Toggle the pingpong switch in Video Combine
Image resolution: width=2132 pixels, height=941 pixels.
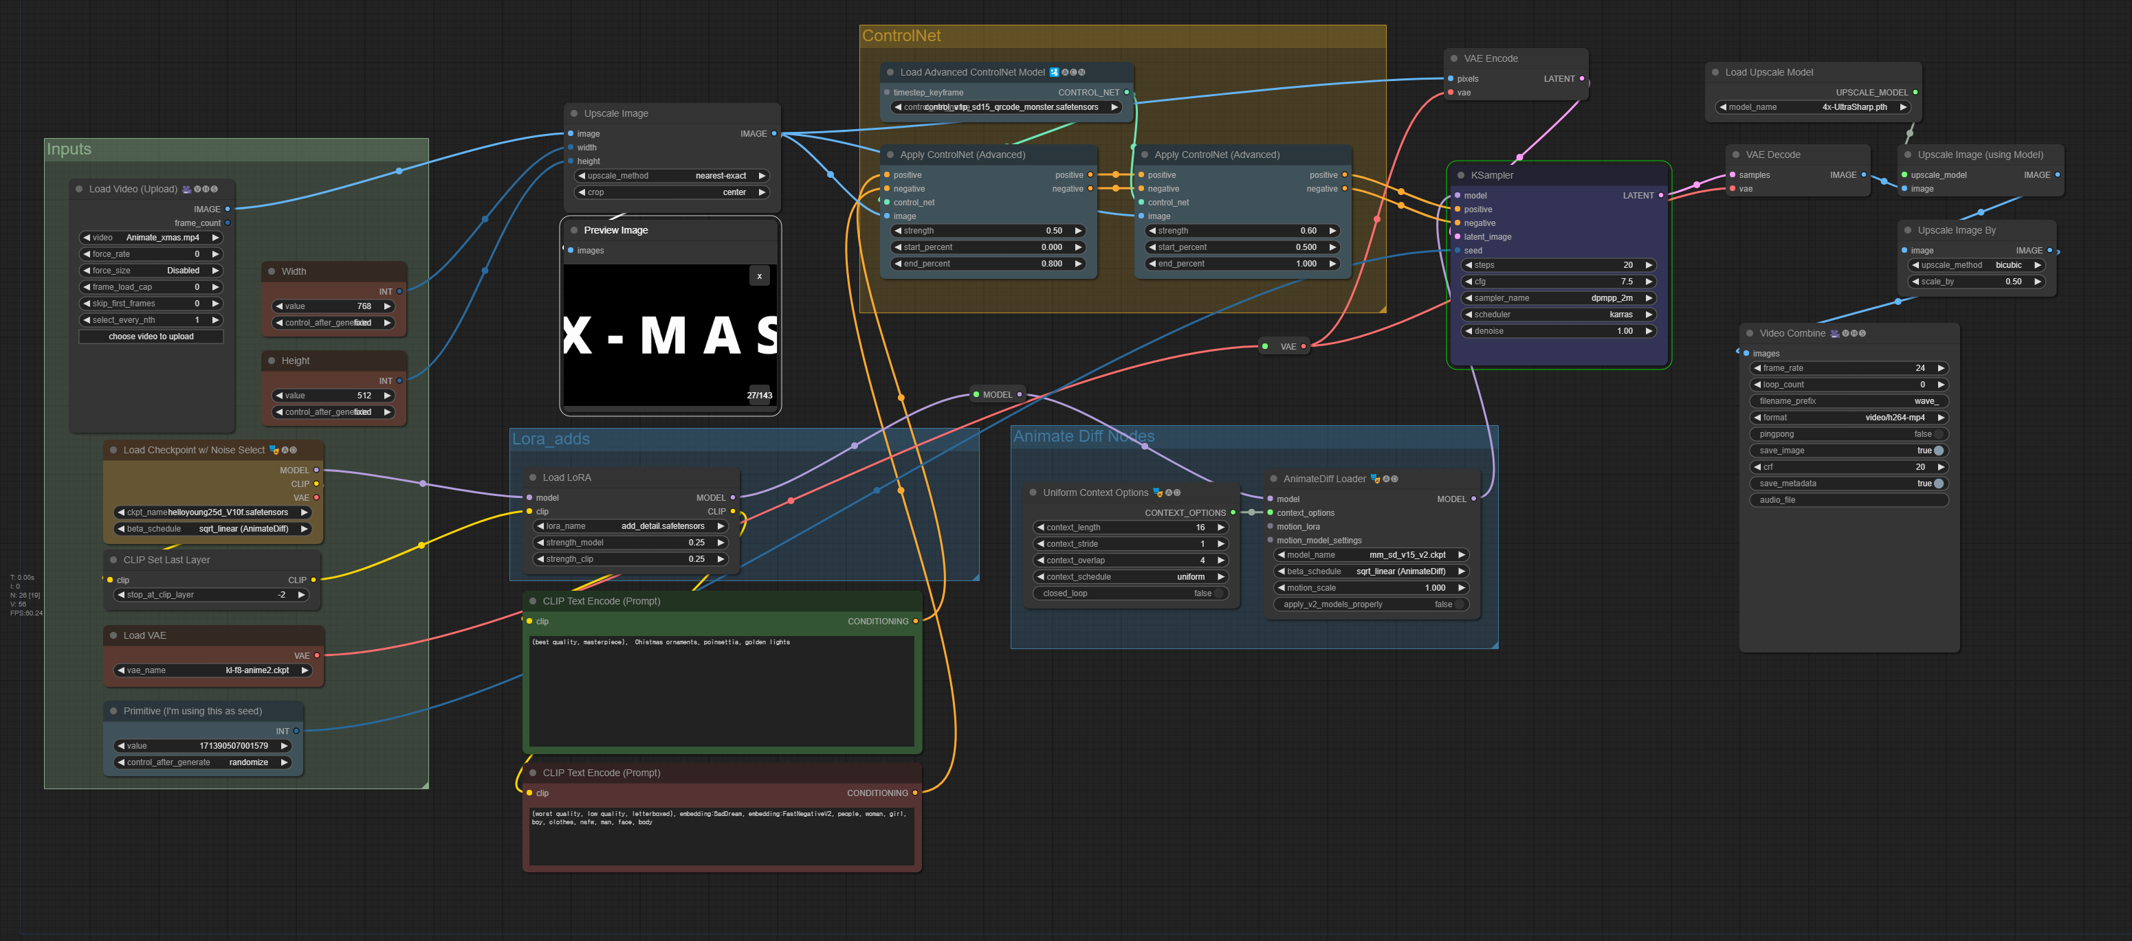(1937, 434)
